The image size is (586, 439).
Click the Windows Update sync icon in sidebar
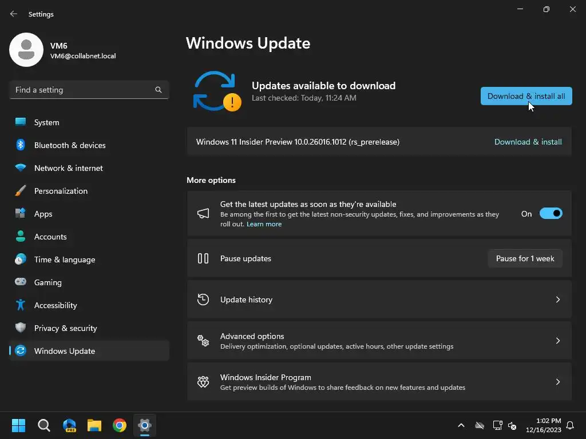click(x=21, y=350)
